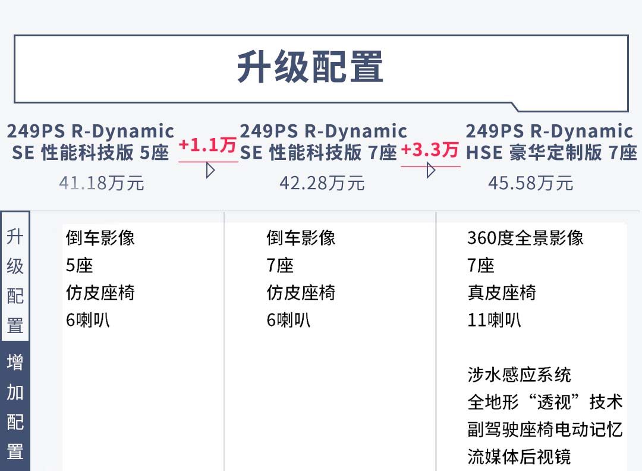Switch to the 增加配置 sidebar tab
Viewport: 642px width, 471px height.
tap(15, 407)
